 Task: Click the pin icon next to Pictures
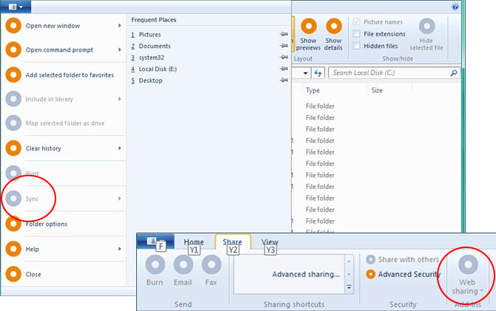284,34
